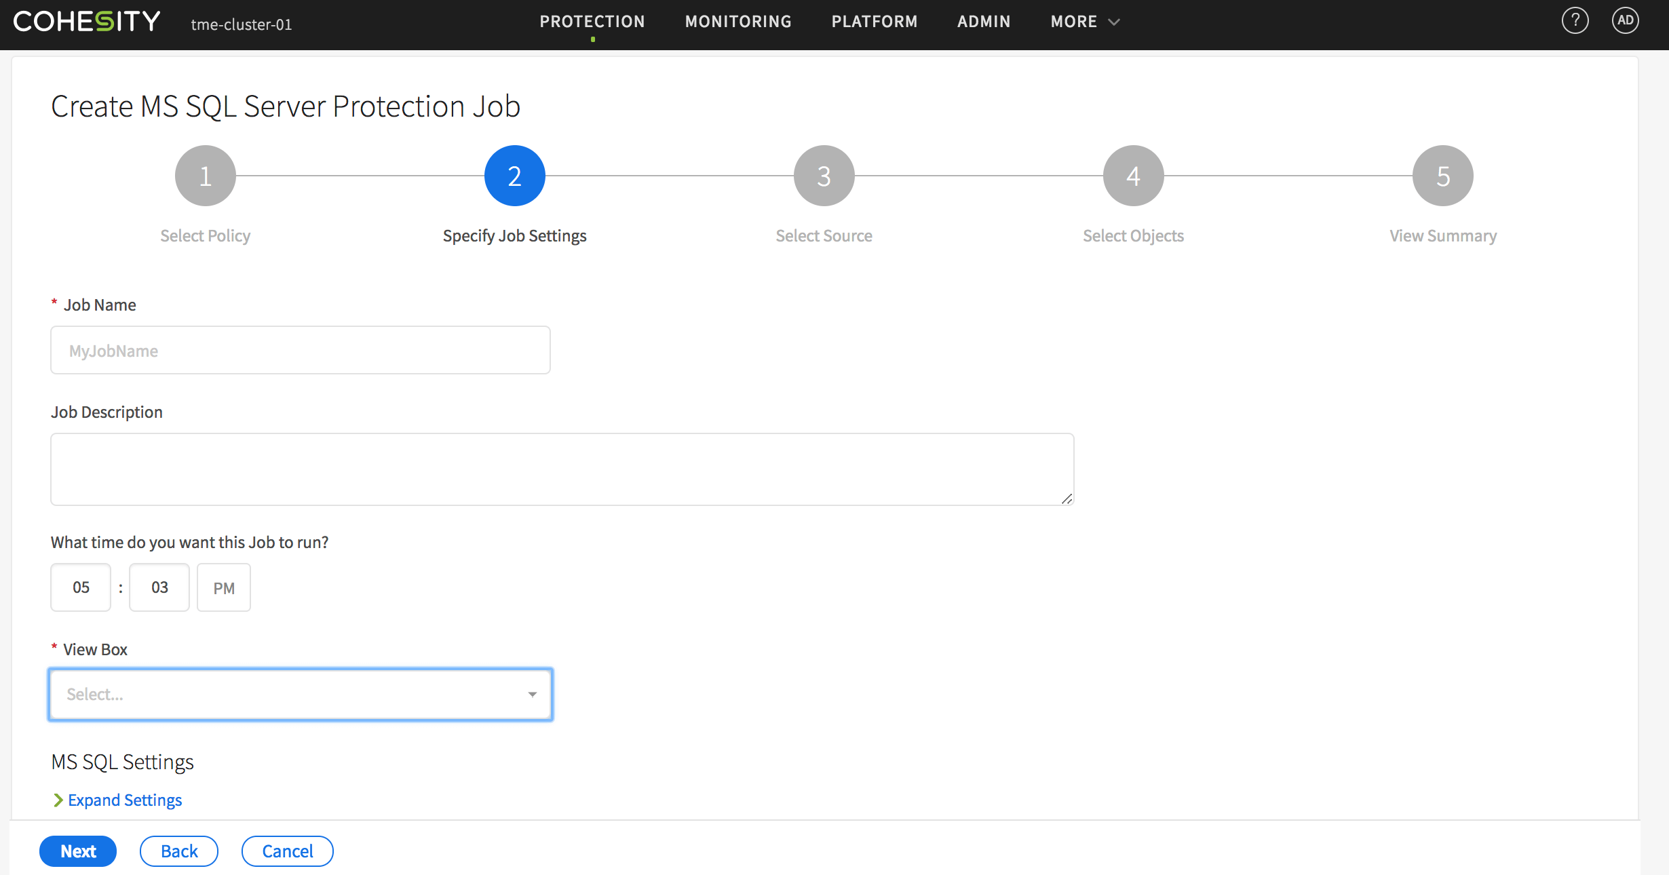The width and height of the screenshot is (1669, 875).
Task: Click the active step 2 circle
Action: [514, 176]
